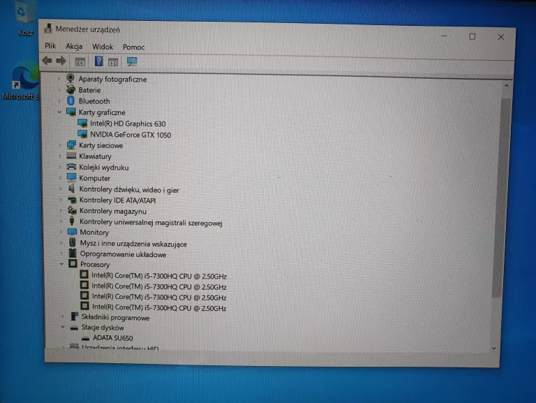536x403 pixels.
Task: Expand the Baterie tree node
Action: coord(59,90)
